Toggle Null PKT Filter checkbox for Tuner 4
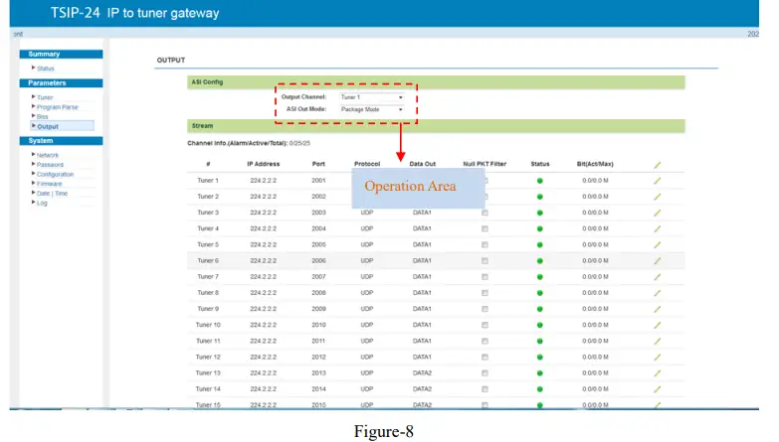 [x=485, y=228]
